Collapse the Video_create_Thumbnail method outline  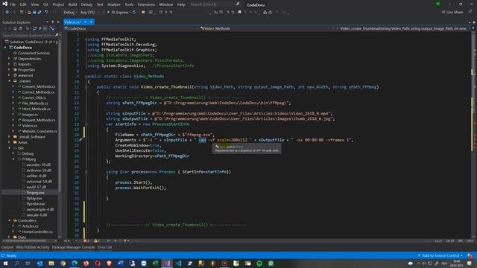coord(86,87)
